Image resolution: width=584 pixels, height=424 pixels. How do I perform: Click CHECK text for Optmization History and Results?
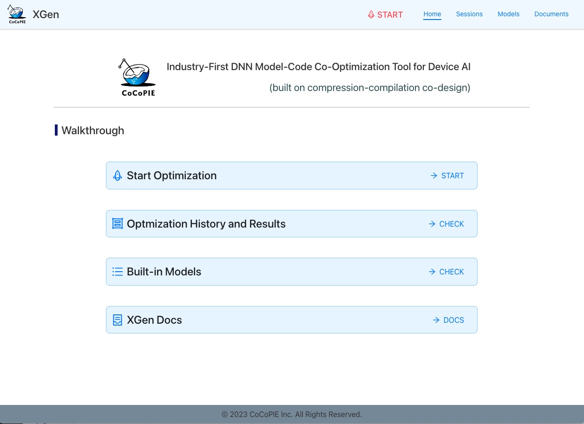[x=452, y=224]
